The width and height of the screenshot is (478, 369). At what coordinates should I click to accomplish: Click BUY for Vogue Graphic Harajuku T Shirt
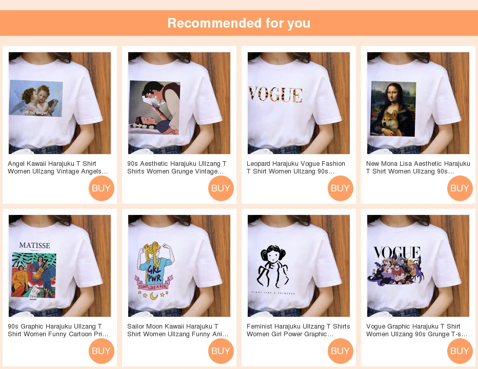click(460, 351)
